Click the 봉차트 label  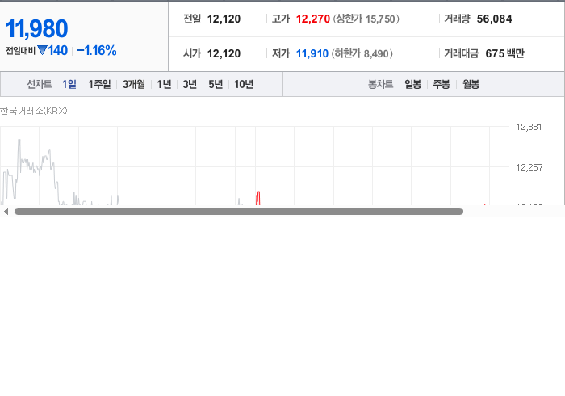coord(380,84)
